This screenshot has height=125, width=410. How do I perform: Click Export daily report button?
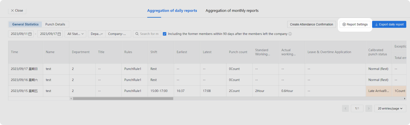click(x=389, y=24)
